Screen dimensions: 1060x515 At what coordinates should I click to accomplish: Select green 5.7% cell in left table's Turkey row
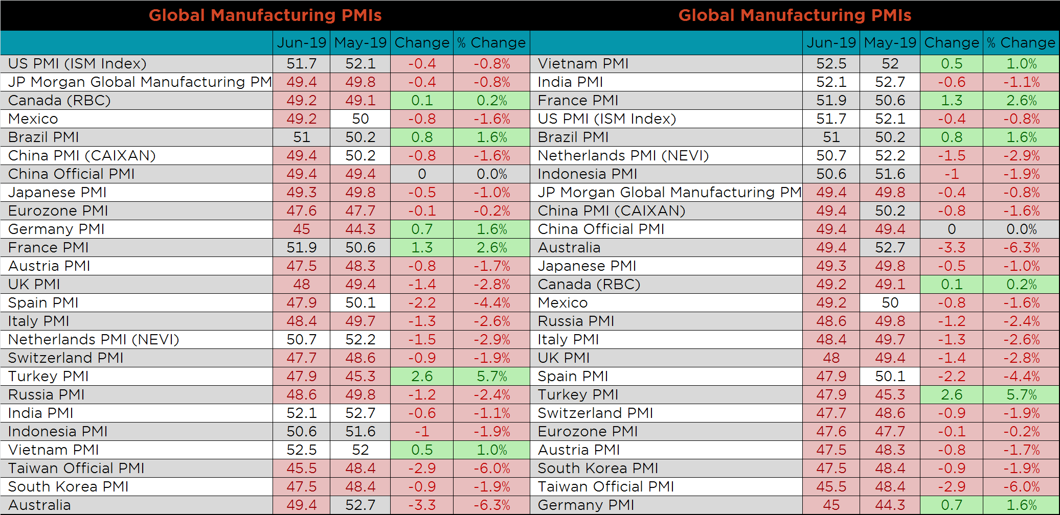pyautogui.click(x=491, y=377)
